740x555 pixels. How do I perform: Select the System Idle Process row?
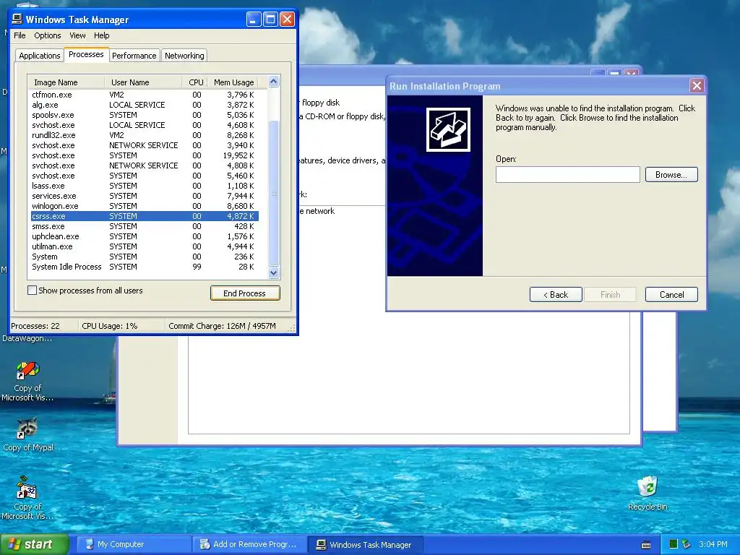click(x=145, y=267)
